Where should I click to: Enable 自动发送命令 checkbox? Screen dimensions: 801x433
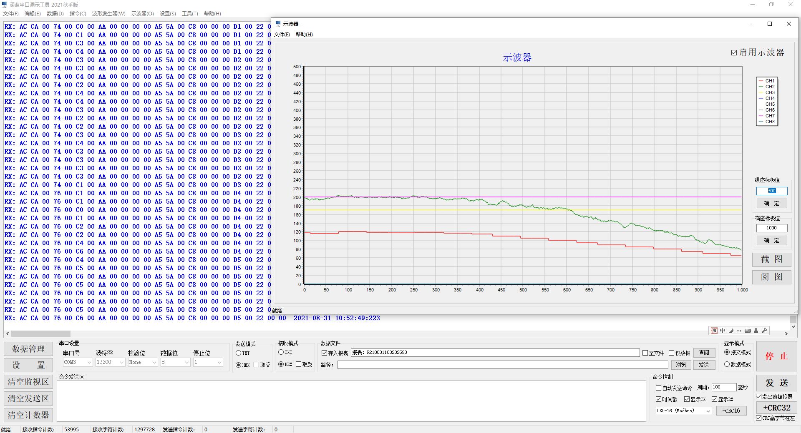[658, 388]
